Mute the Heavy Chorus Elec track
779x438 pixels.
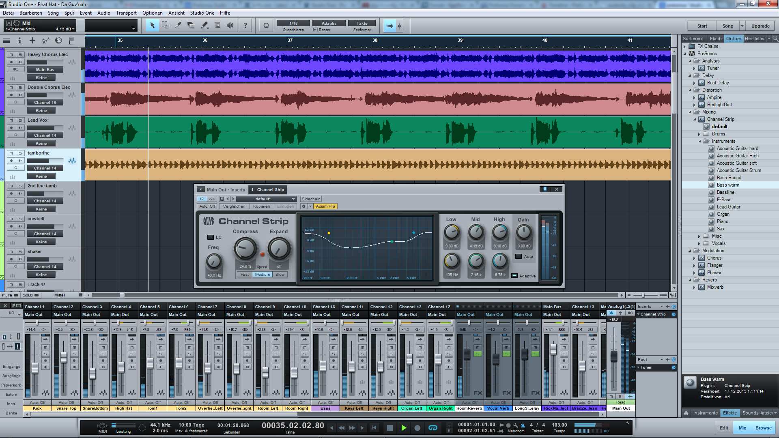click(x=11, y=54)
